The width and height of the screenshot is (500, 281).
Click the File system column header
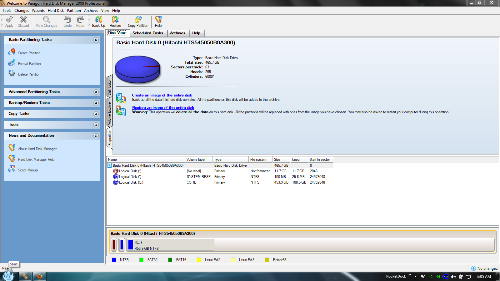point(260,160)
